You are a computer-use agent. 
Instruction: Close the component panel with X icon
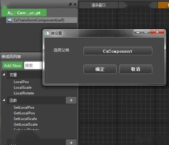[x=75, y=4]
